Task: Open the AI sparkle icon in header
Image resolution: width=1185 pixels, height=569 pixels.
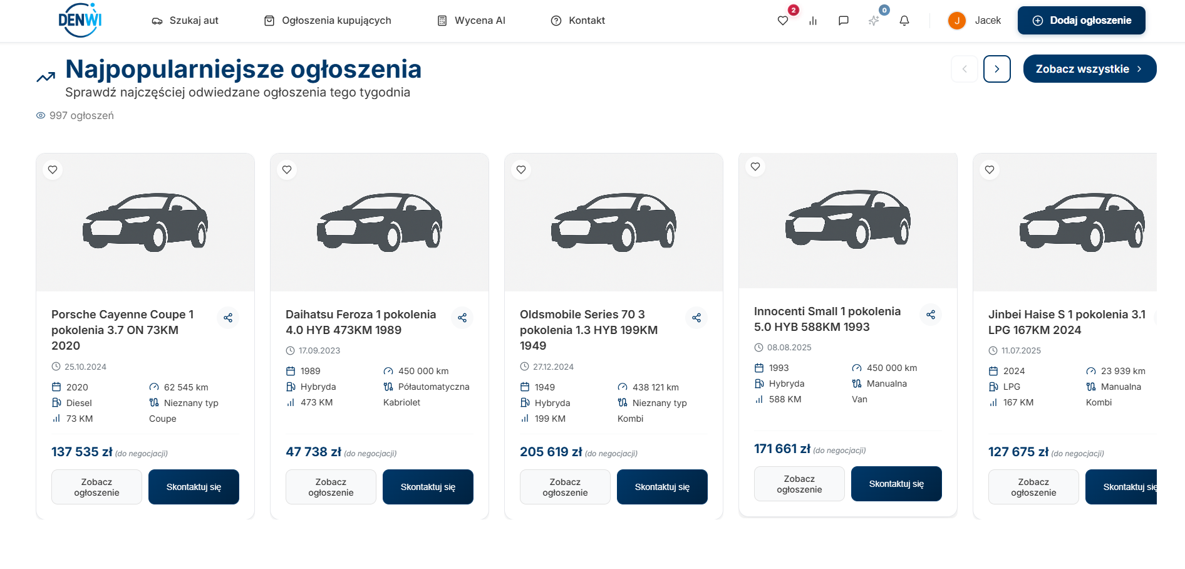Action: [874, 21]
